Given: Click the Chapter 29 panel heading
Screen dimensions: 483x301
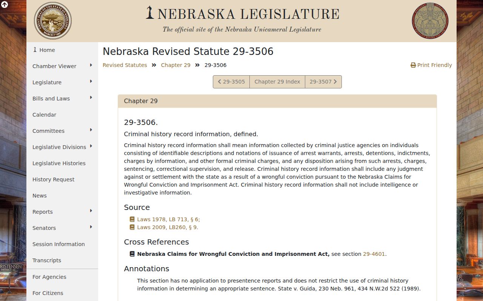Looking at the screenshot, I should point(277,101).
